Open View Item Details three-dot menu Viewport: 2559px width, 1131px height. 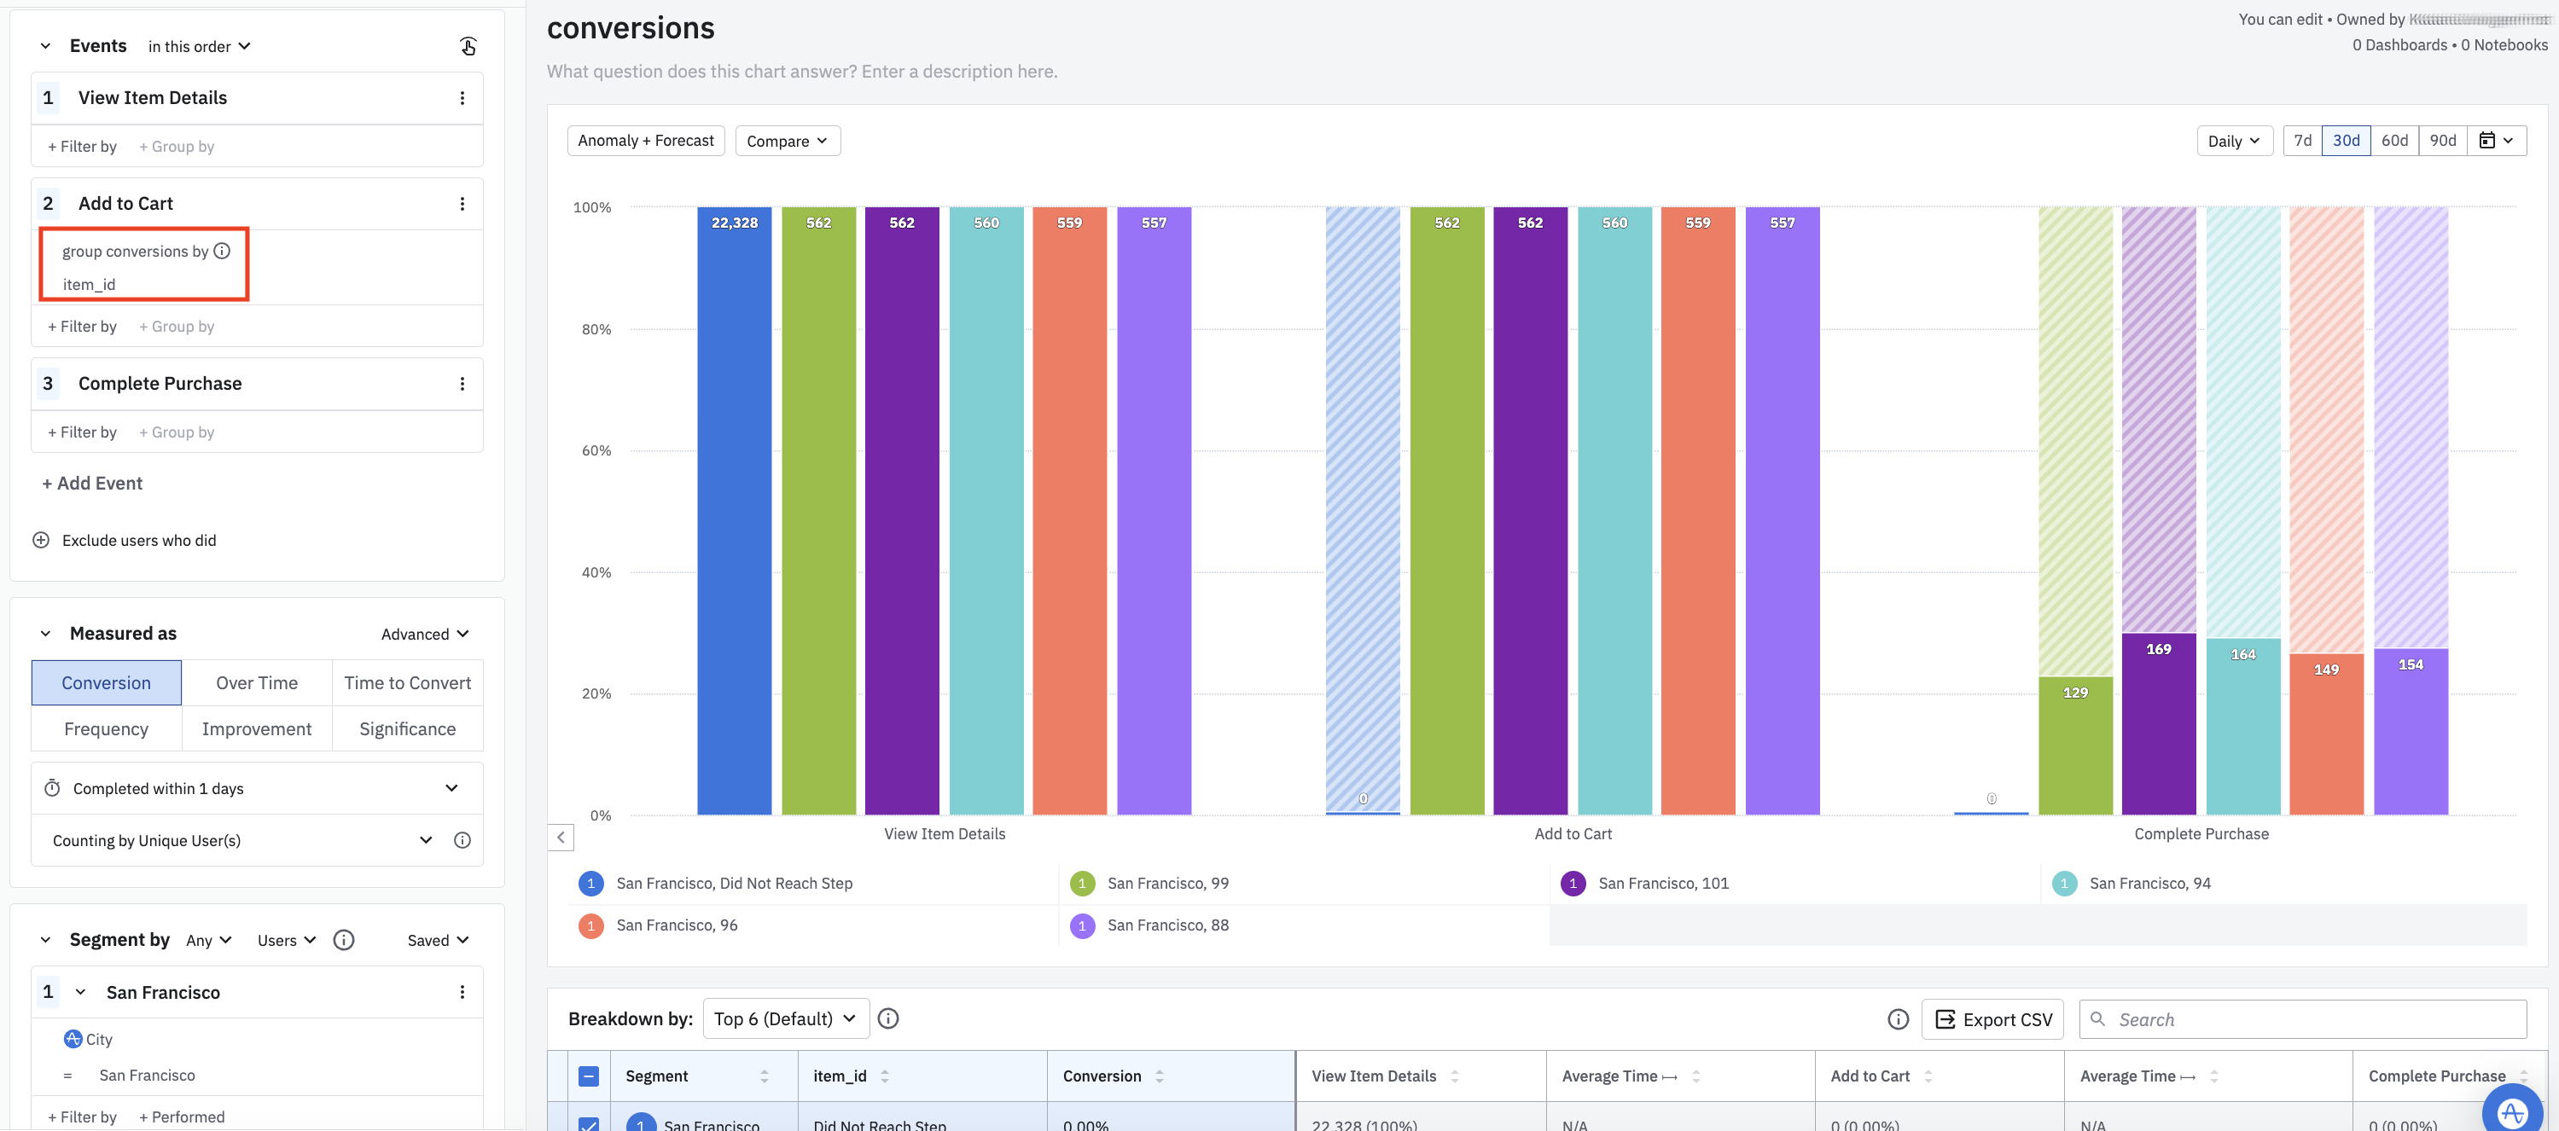[x=462, y=97]
